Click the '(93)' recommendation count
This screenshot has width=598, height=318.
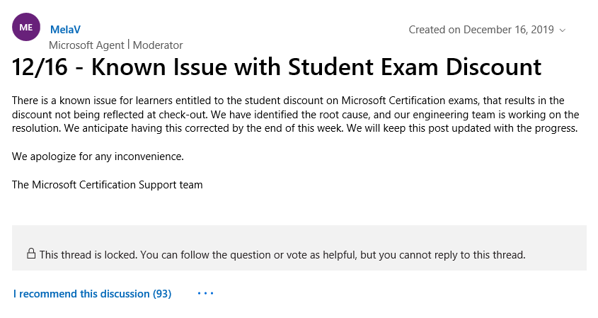162,294
